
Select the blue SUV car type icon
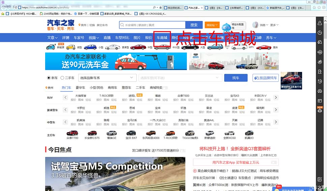click(x=215, y=47)
